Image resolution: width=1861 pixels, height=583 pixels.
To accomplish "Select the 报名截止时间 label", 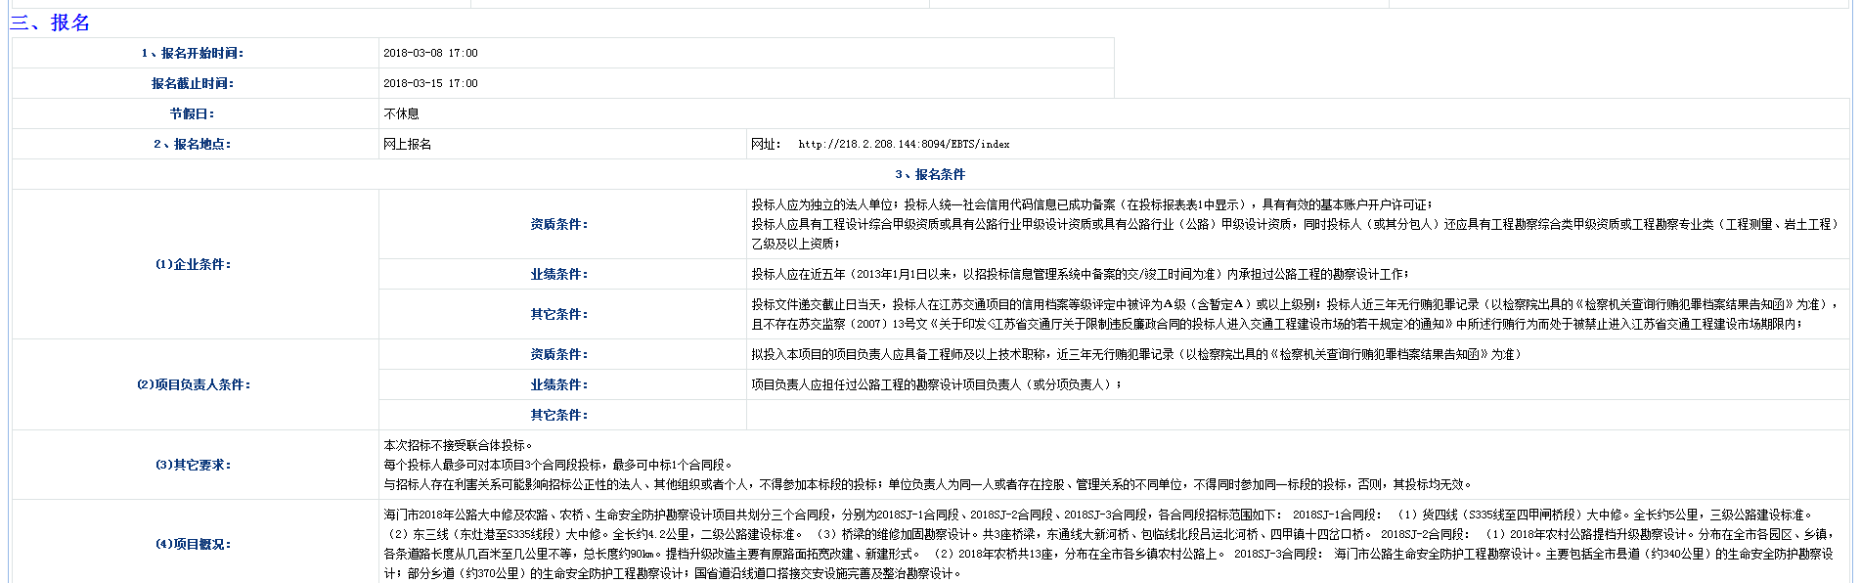I will pyautogui.click(x=193, y=83).
